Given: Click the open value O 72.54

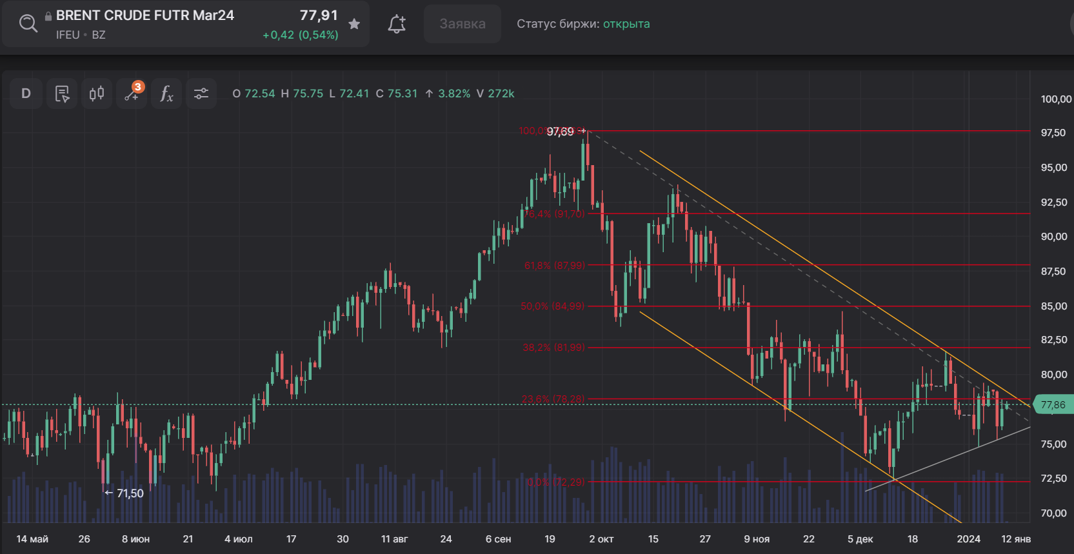Looking at the screenshot, I should [254, 94].
